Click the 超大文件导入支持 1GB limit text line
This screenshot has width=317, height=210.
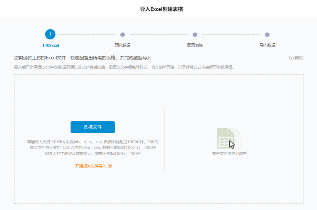coord(93,148)
